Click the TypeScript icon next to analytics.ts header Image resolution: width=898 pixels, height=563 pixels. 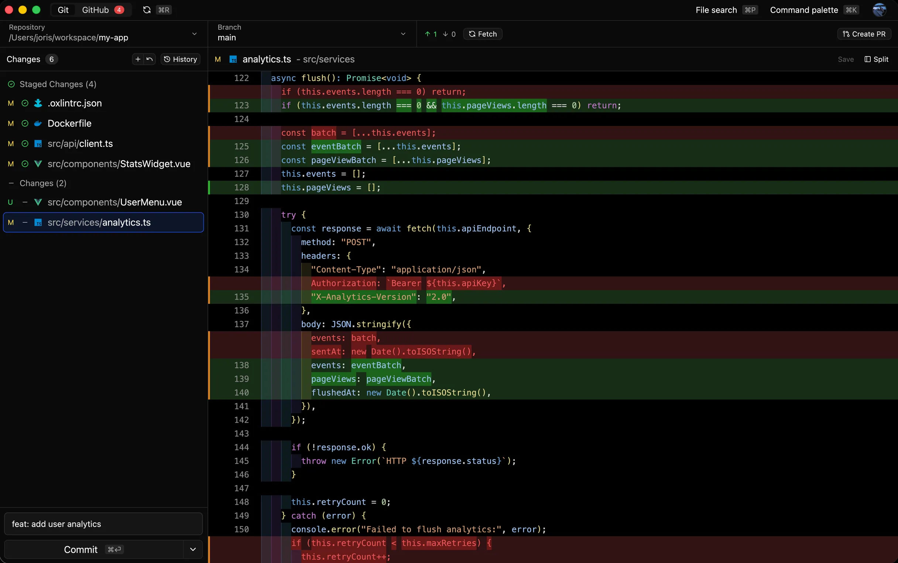(x=233, y=59)
